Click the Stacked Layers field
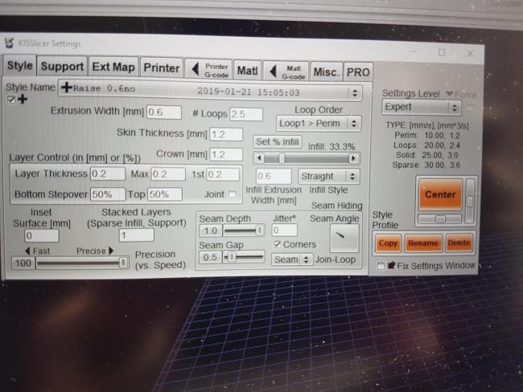 tap(137, 235)
